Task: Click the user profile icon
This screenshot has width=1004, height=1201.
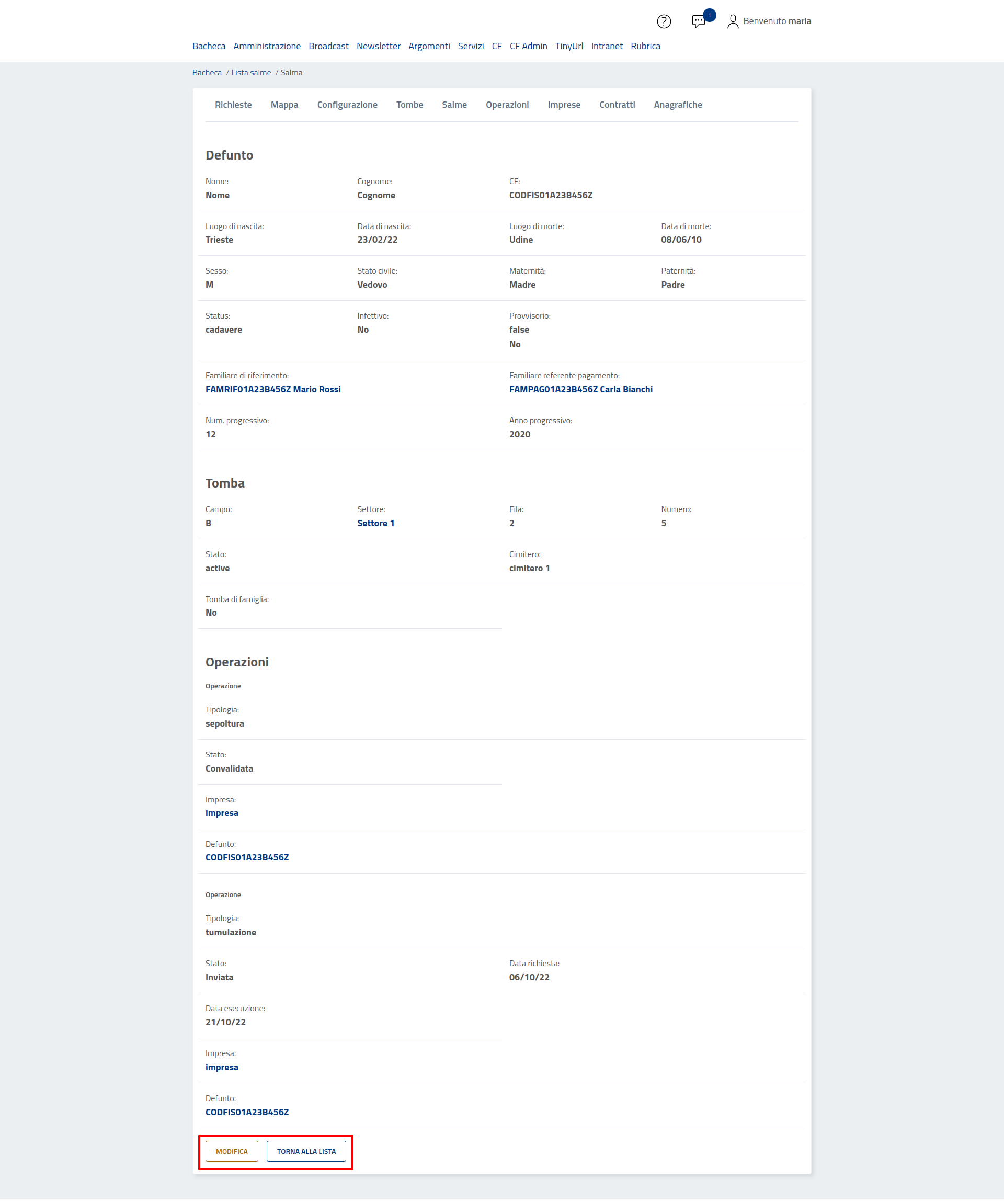Action: [x=733, y=22]
